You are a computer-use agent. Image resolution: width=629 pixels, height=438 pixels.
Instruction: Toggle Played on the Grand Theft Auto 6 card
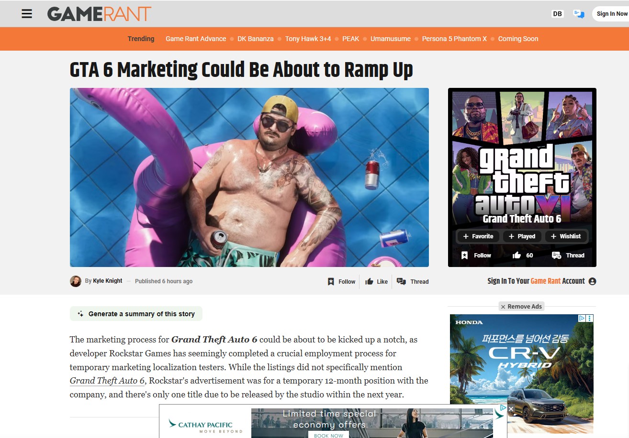[522, 236]
